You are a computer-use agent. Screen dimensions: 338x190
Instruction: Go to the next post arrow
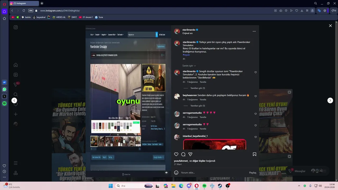coord(330,101)
